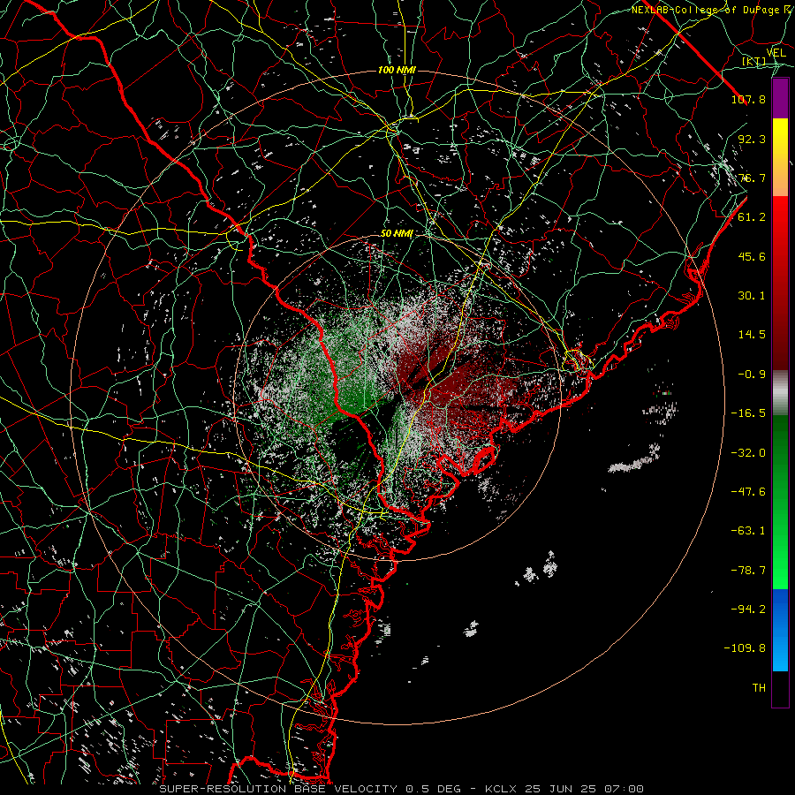This screenshot has height=795, width=795.
Task: Click the 76.7 velocity scale value
Action: [x=752, y=178]
